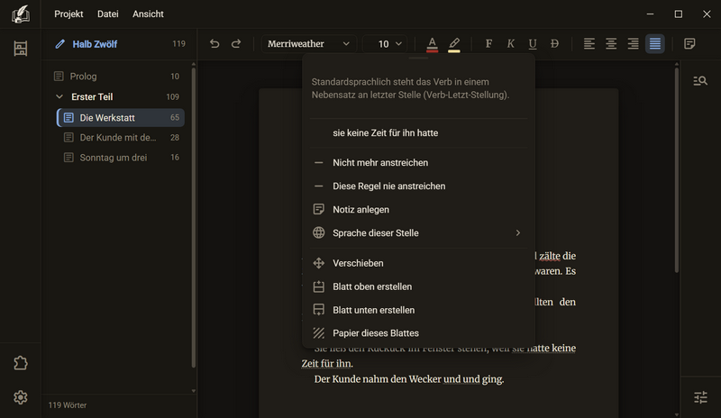Choose Blatt oben erstellen

[418, 287]
